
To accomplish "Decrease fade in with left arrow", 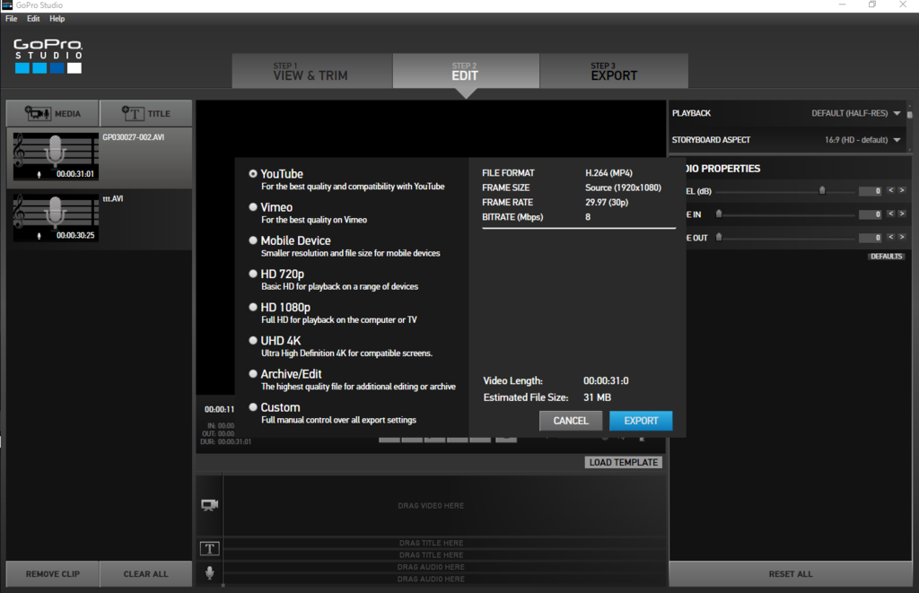I will tap(890, 214).
